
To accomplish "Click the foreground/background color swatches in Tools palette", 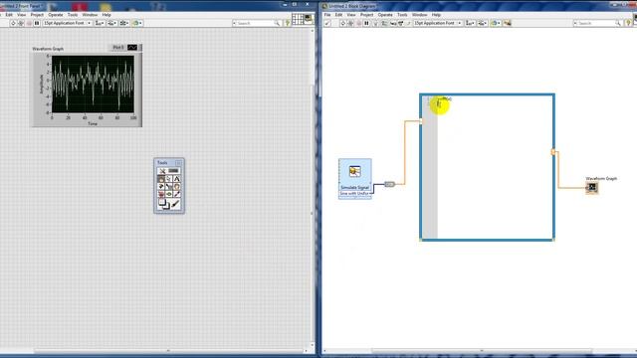I will (163, 204).
